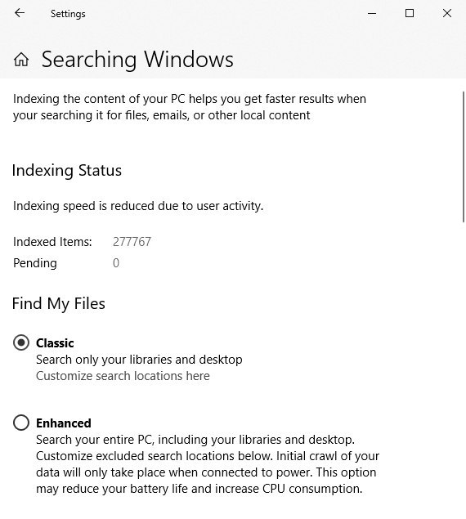This screenshot has height=519, width=466.
Task: Select the Classic search radio button
Action: click(21, 342)
